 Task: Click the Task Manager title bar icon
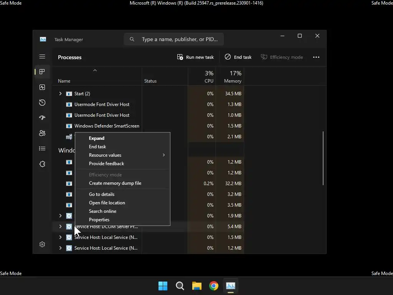[43, 40]
